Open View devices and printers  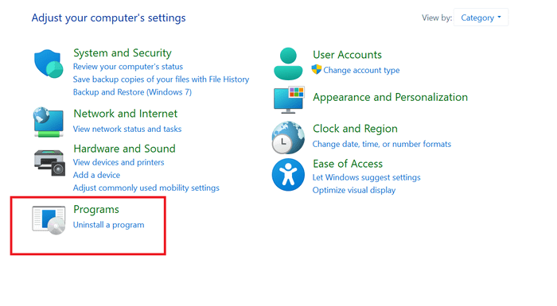tap(119, 162)
